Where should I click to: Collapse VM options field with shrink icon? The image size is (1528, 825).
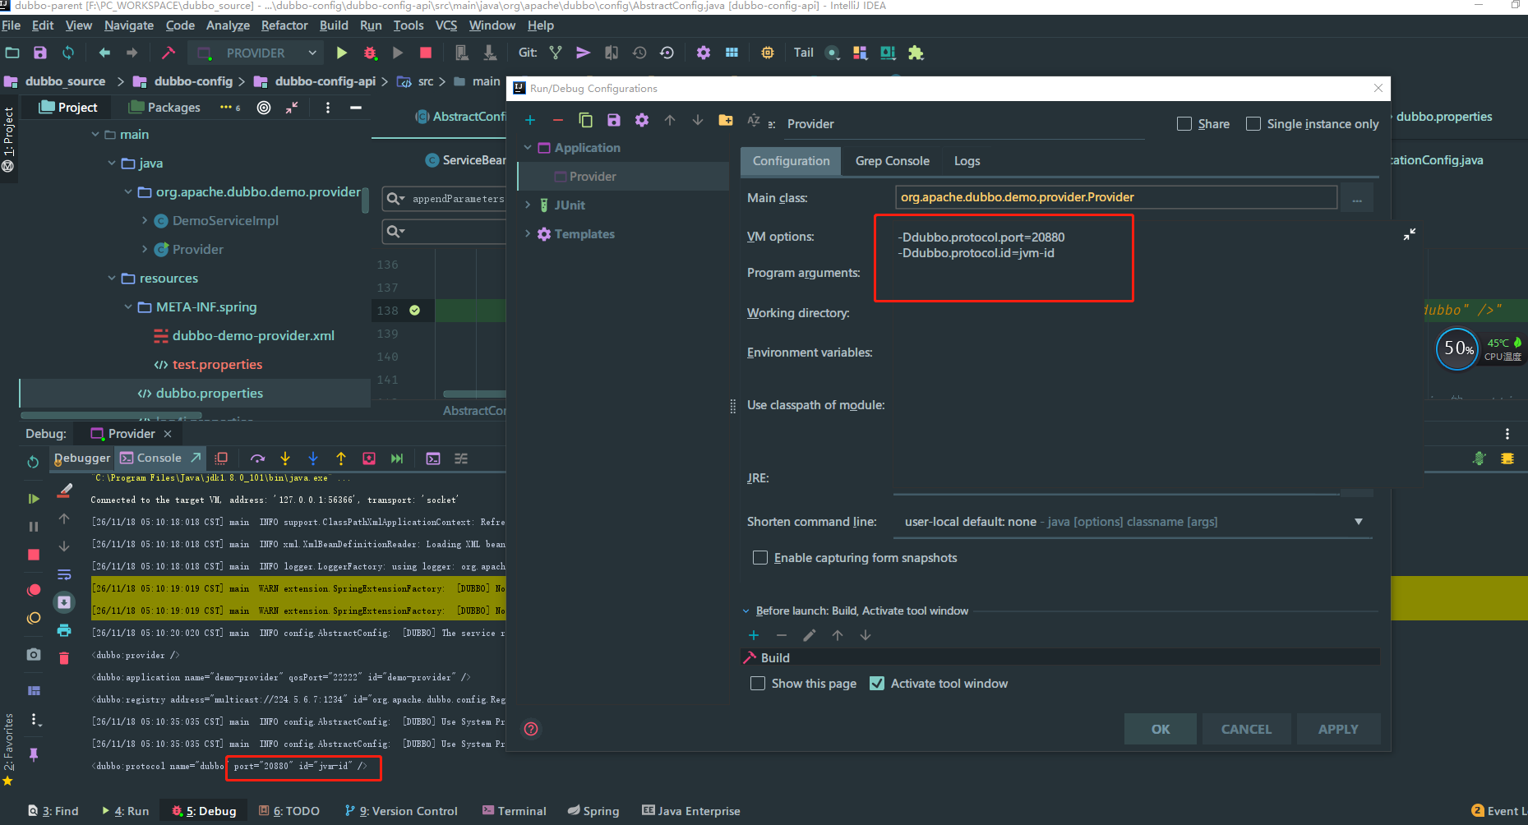(x=1410, y=234)
